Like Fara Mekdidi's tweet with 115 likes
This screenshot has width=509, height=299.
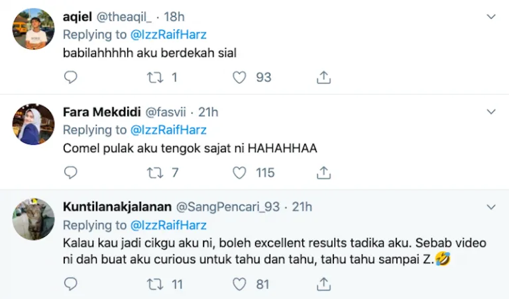239,173
